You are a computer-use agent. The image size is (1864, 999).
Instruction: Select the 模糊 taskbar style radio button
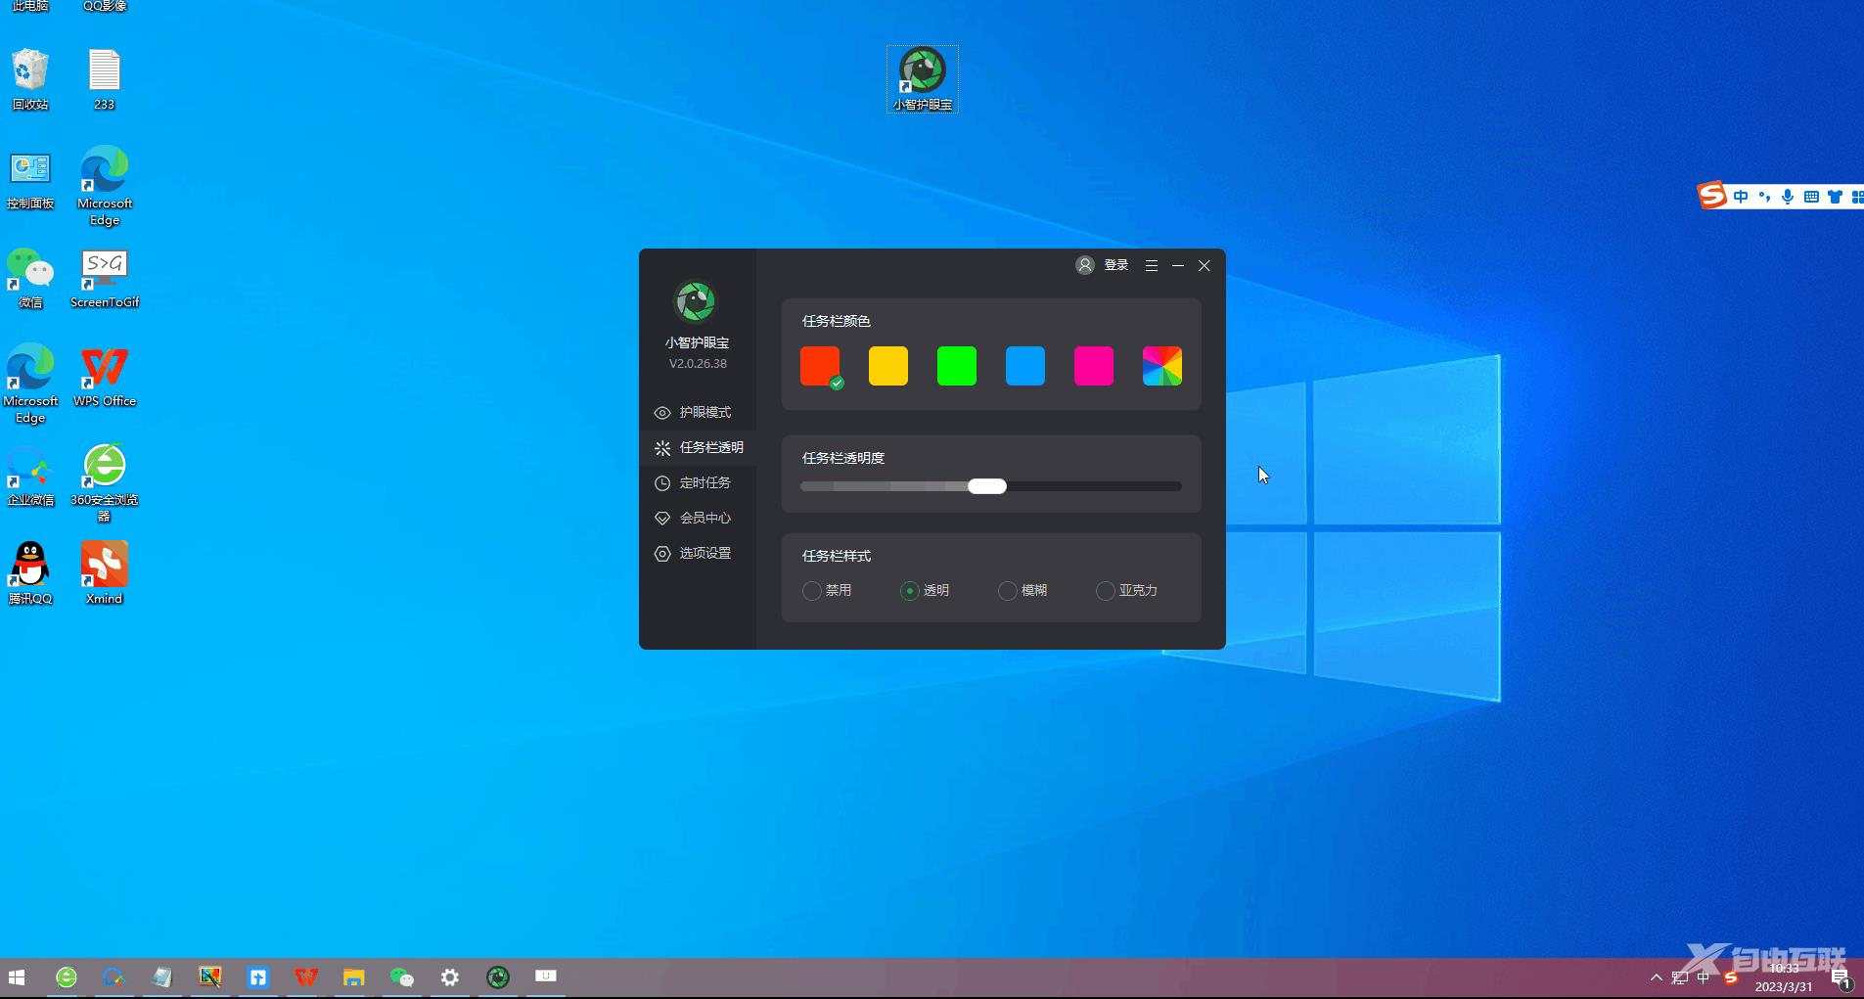tap(1007, 591)
